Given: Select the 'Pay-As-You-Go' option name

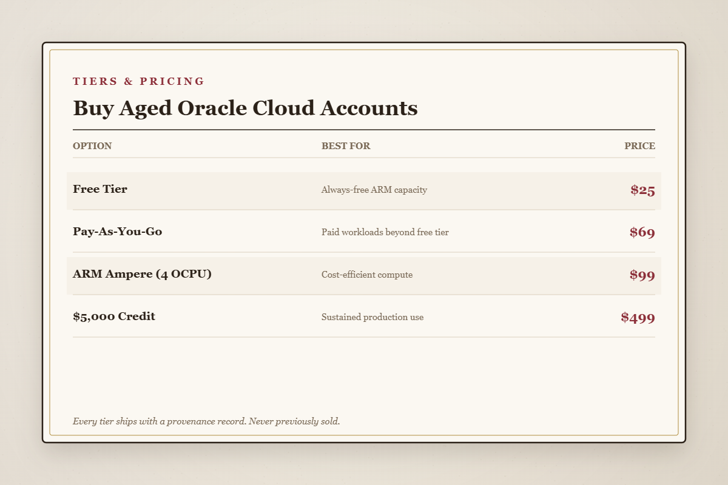Looking at the screenshot, I should [118, 232].
